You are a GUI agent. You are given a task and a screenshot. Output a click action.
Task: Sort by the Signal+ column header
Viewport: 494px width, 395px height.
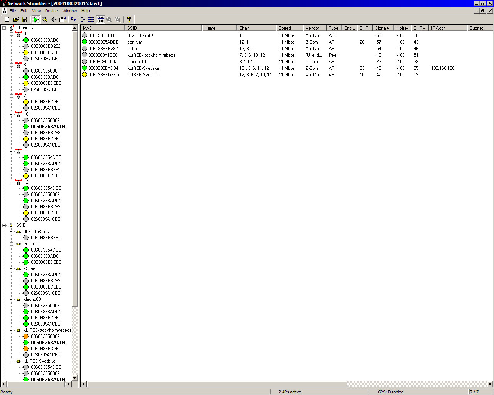coord(383,28)
